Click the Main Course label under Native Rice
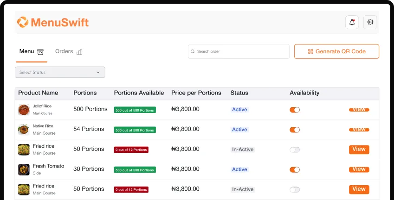 pos(44,133)
